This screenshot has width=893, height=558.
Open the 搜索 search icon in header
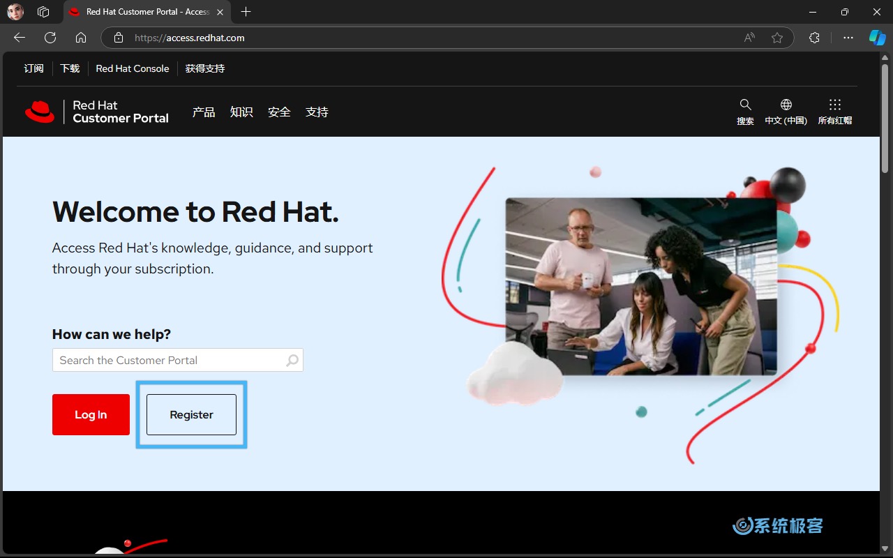(745, 112)
